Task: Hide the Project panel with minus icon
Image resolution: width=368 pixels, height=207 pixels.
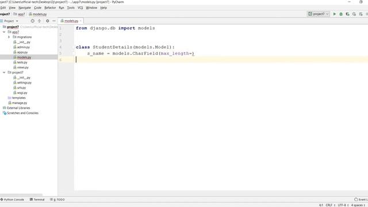Action: tap(54, 21)
